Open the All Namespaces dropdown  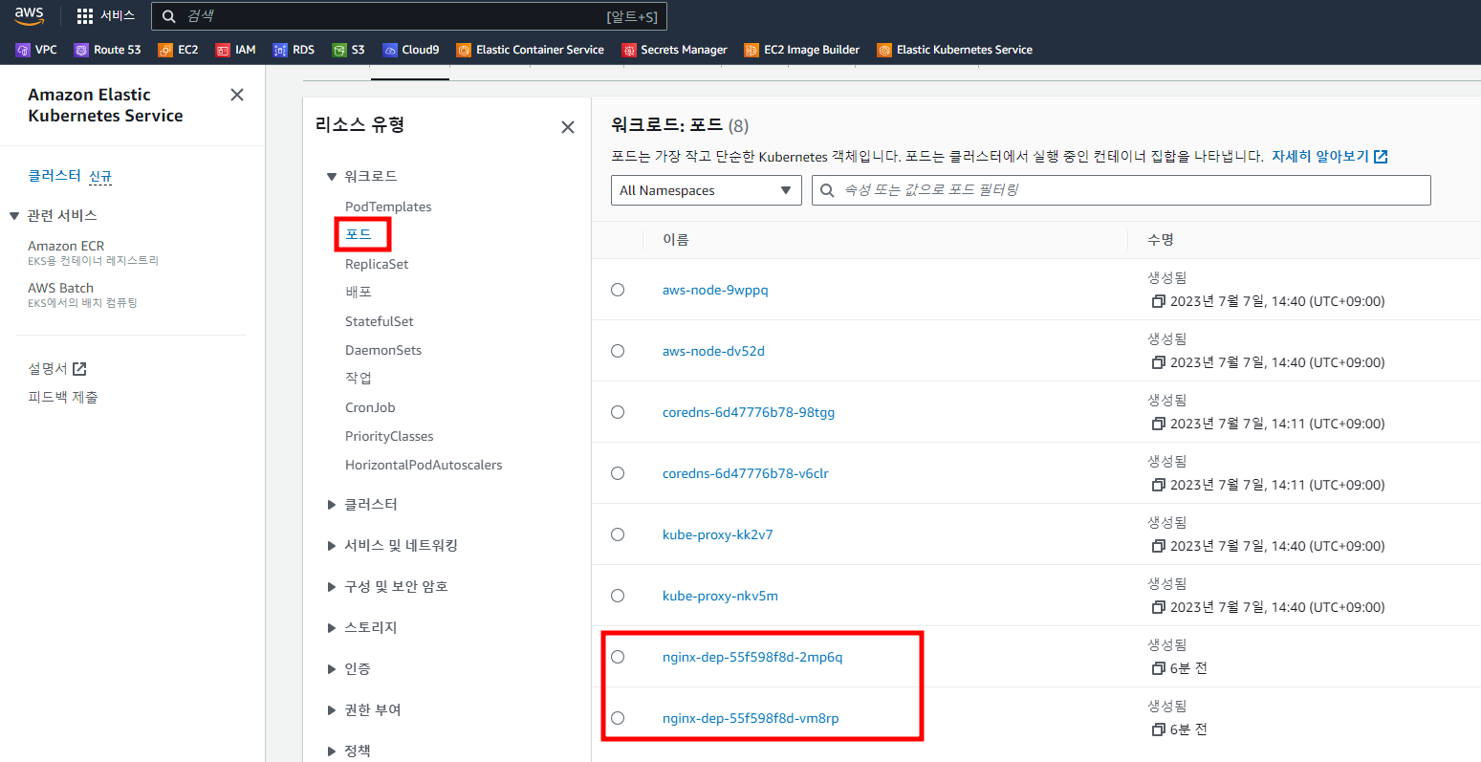[707, 190]
